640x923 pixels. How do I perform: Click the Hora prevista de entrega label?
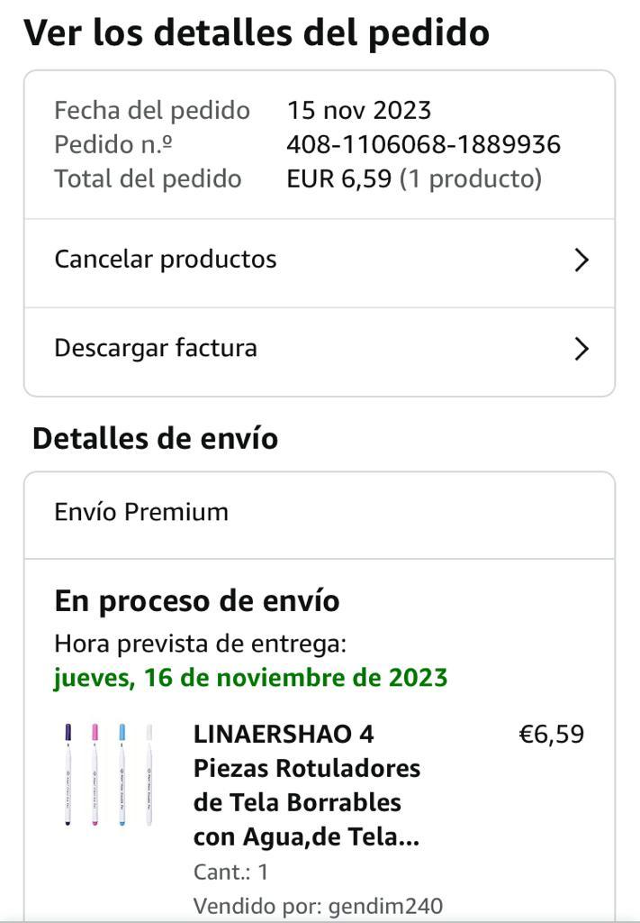click(200, 644)
